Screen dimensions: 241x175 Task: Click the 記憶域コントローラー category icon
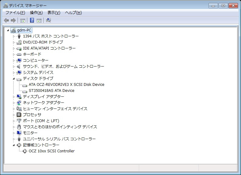click(19, 145)
